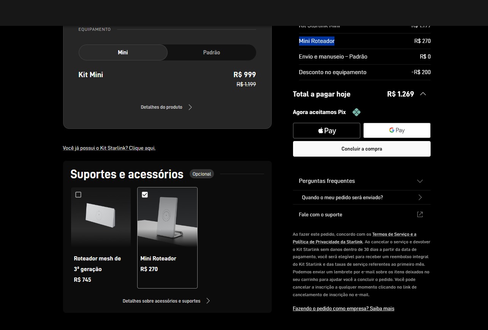Image resolution: width=488 pixels, height=330 pixels.
Task: Expand the Perguntas frequentes section
Action: tap(420, 181)
